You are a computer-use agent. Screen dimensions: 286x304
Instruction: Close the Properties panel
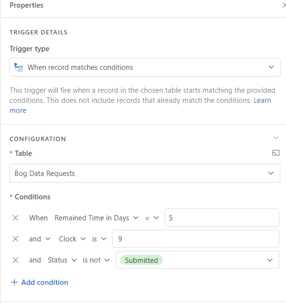(284, 5)
